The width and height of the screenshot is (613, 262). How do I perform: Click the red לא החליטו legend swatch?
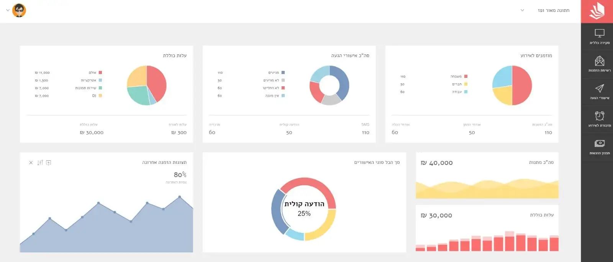pyautogui.click(x=283, y=88)
